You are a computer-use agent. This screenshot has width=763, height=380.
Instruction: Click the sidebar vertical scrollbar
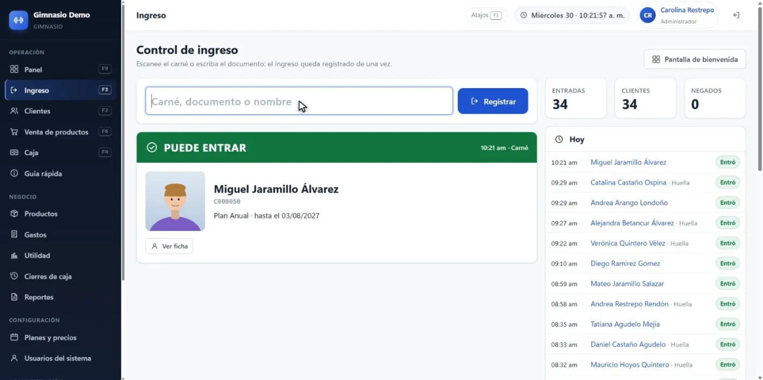point(123,142)
